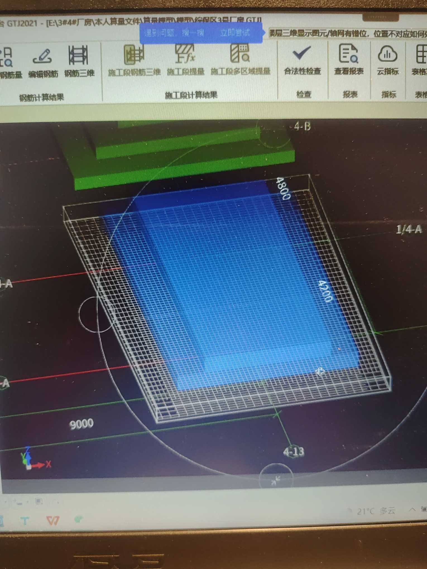This screenshot has height=569, width=427.
Task: Click the 施工段计算结果 group label
Action: [x=191, y=95]
